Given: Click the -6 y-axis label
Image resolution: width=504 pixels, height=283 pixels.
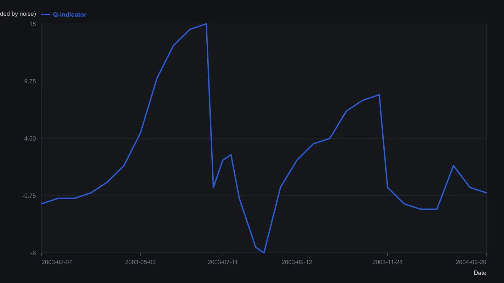Looking at the screenshot, I should (33, 253).
